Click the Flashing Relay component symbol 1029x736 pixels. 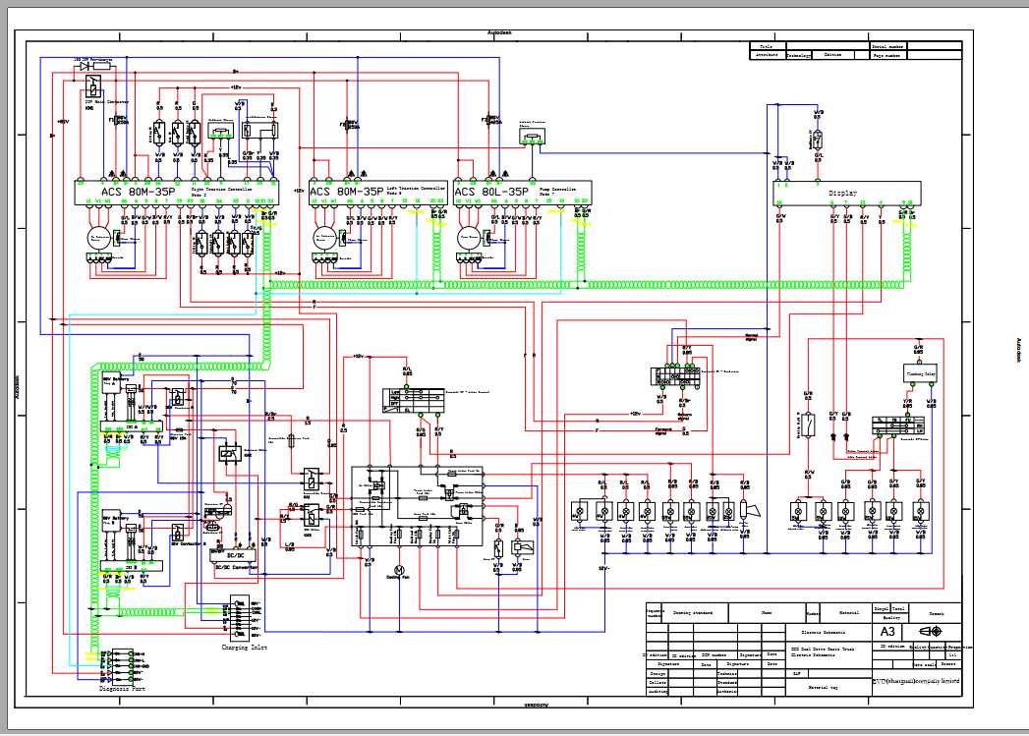pyautogui.click(x=920, y=372)
